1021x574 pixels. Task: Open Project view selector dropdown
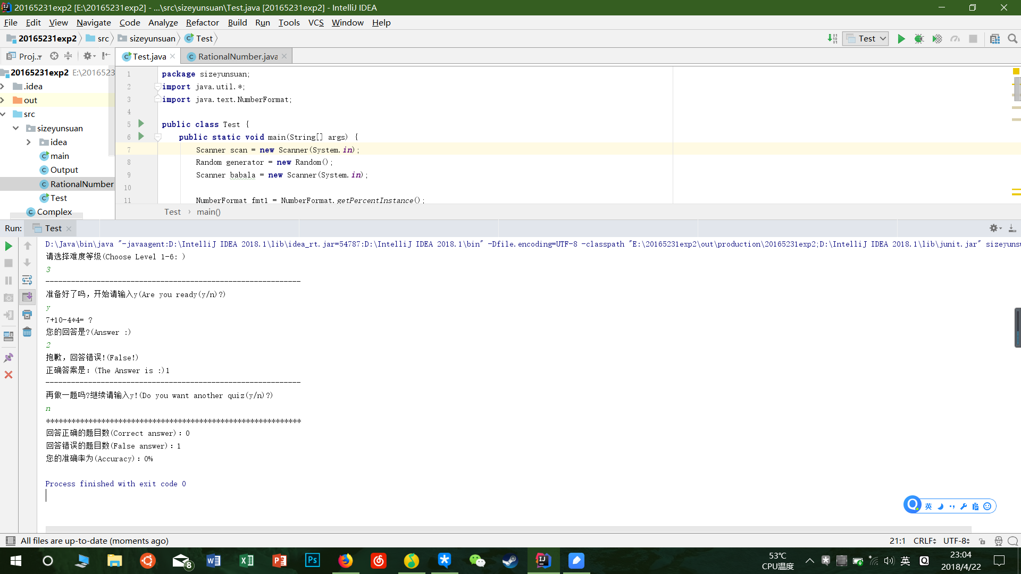pos(24,56)
